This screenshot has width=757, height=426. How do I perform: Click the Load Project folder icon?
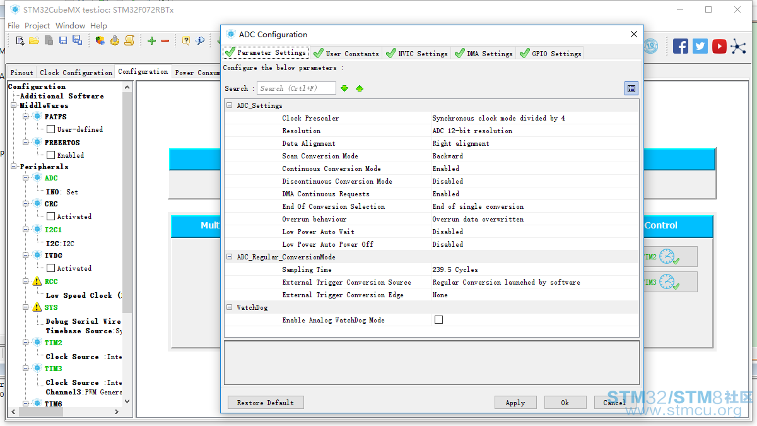tap(34, 40)
